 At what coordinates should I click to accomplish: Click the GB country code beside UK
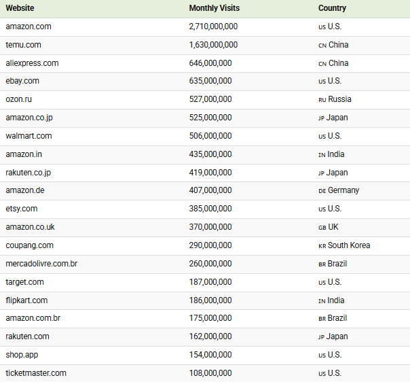tap(322, 228)
